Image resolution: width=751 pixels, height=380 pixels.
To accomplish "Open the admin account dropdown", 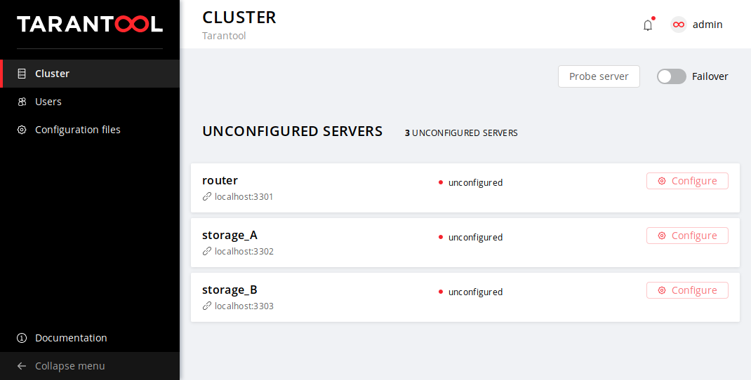I will [x=707, y=25].
